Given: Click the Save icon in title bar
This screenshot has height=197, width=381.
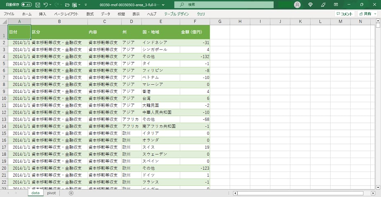Looking at the screenshot, I should 38,5.
